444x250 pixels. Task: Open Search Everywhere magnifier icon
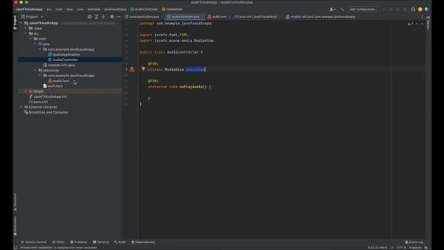[x=413, y=9]
